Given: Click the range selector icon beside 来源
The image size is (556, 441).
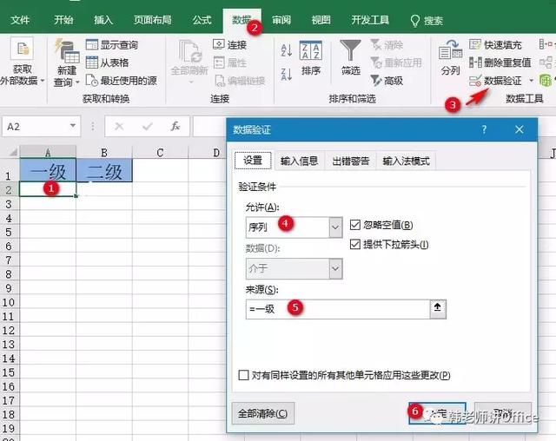Looking at the screenshot, I should point(438,309).
